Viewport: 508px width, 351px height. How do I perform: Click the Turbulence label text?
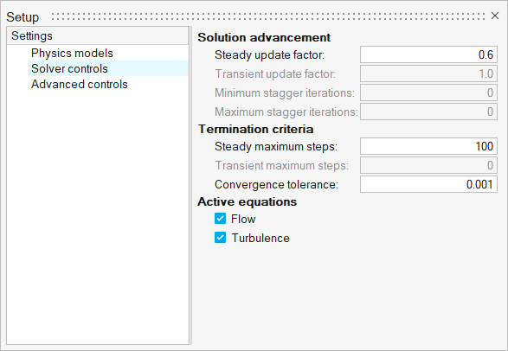point(260,238)
